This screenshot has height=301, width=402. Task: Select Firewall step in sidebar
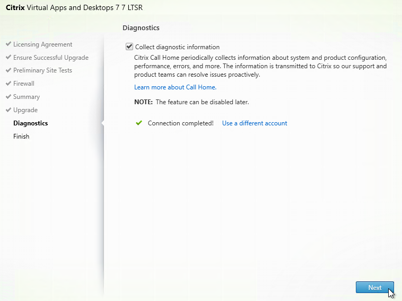pyautogui.click(x=23, y=84)
